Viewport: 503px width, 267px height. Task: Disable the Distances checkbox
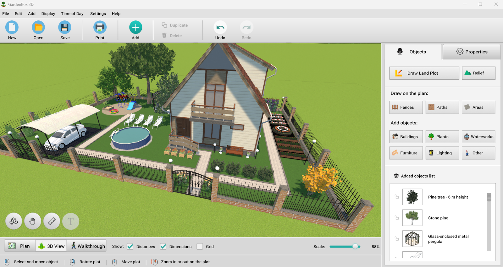point(130,247)
